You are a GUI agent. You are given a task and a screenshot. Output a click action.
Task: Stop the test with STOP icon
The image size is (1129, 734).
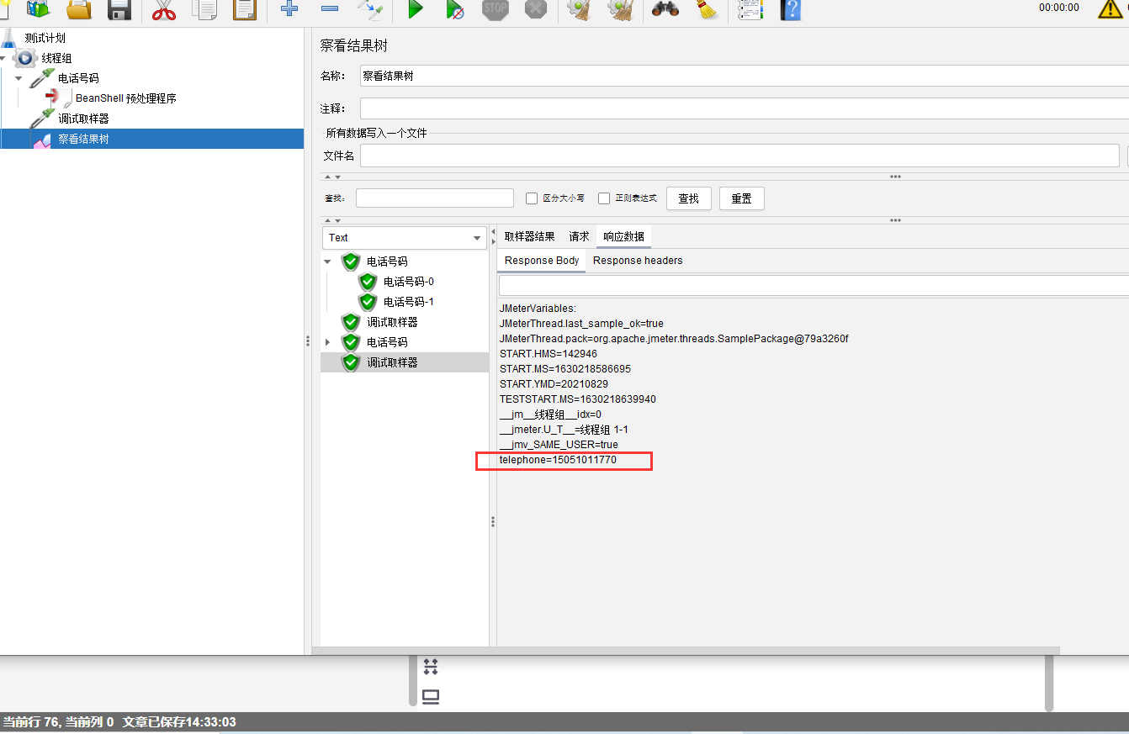[x=496, y=9]
